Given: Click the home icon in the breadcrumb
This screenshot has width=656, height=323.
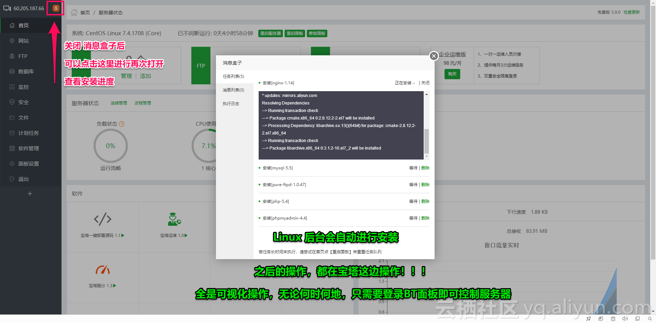Looking at the screenshot, I should (x=74, y=12).
